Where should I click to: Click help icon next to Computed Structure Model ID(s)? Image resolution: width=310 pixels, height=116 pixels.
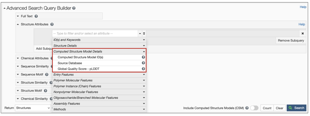point(143,57)
